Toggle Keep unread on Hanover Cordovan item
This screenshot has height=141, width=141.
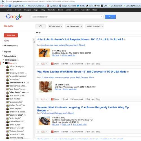[76, 132]
